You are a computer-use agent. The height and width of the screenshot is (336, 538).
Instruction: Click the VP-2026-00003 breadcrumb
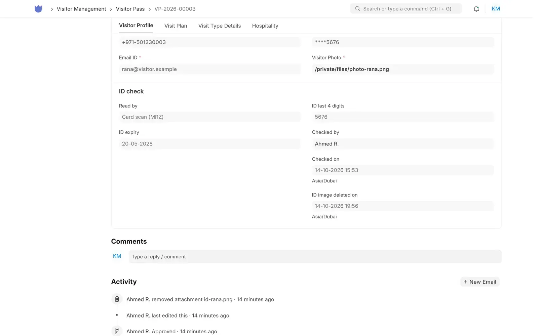tap(175, 9)
